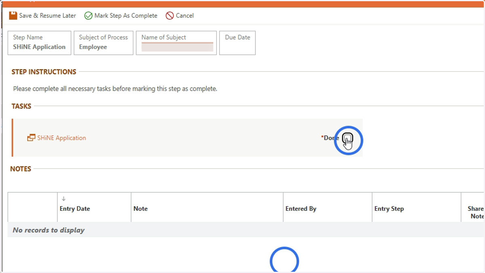The height and width of the screenshot is (273, 485).
Task: Click the STEP INSTRUCTIONS heading
Action: coord(44,72)
